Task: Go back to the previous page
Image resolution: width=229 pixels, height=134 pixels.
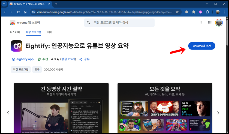Action: pyautogui.click(x=5, y=12)
